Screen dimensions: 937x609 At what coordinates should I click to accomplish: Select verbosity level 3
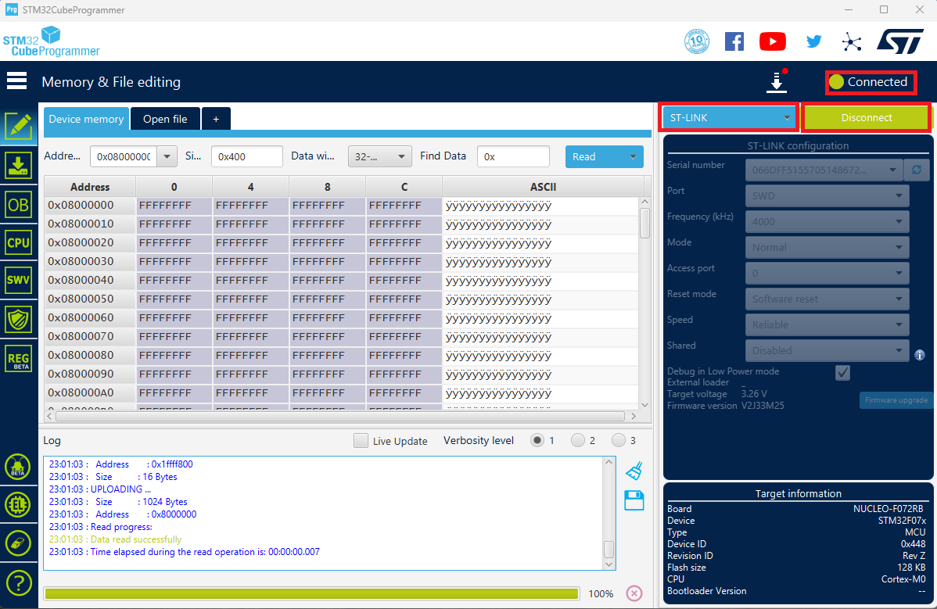click(x=619, y=441)
